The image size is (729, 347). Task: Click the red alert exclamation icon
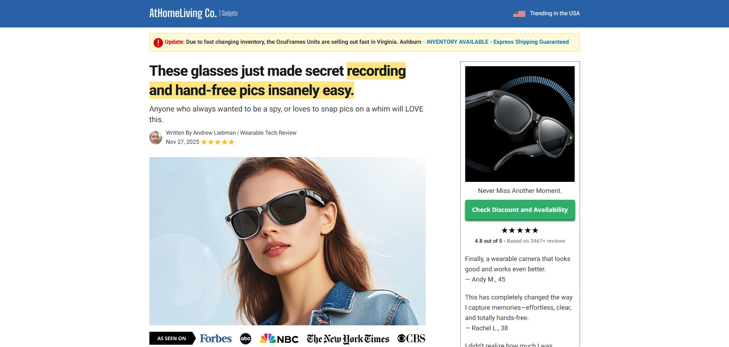point(158,43)
